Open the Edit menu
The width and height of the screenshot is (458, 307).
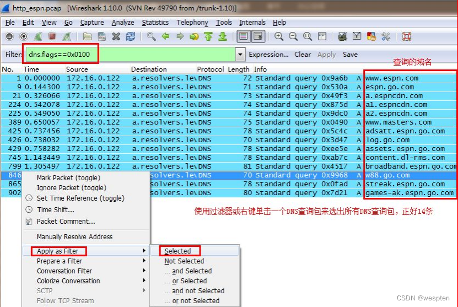(28, 23)
